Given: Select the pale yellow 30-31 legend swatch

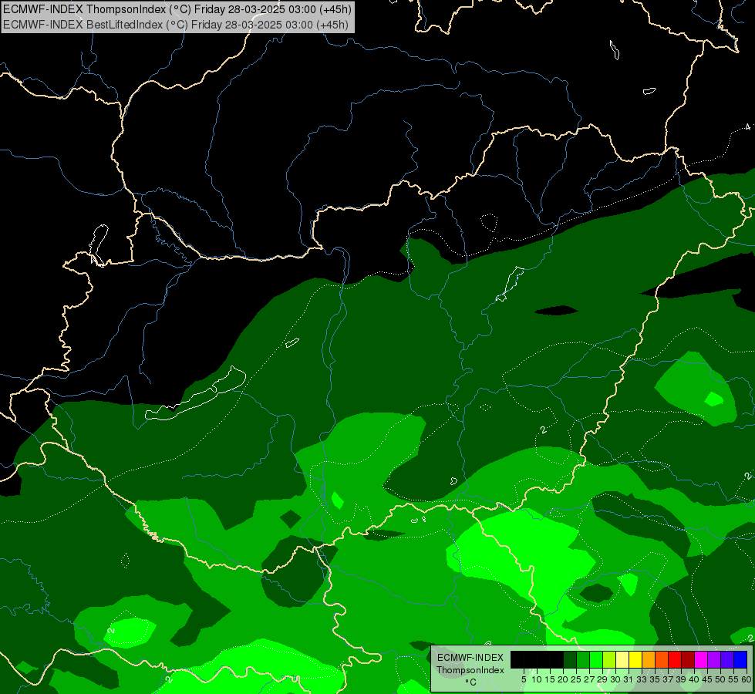Looking at the screenshot, I should (x=622, y=659).
